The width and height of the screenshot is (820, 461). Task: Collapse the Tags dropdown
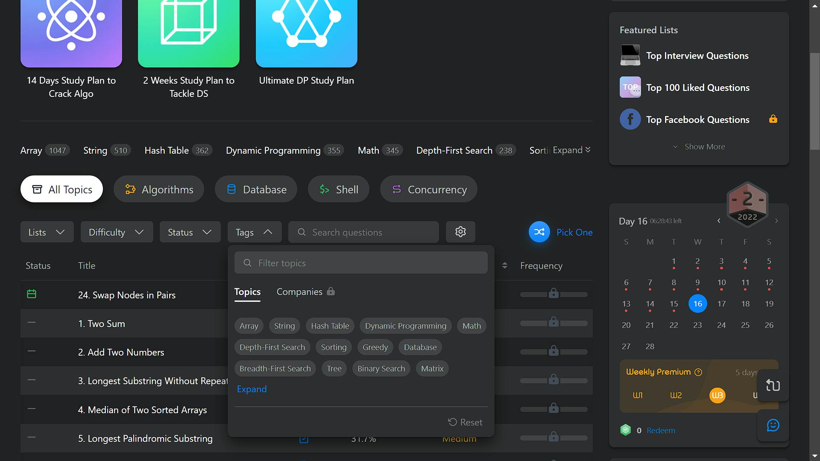[255, 232]
